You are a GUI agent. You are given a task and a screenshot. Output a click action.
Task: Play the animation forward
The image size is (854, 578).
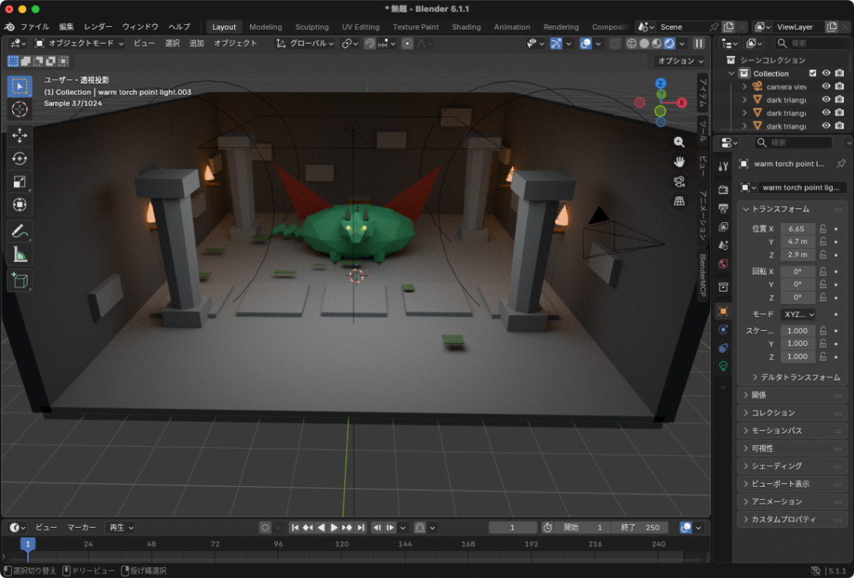pos(334,528)
